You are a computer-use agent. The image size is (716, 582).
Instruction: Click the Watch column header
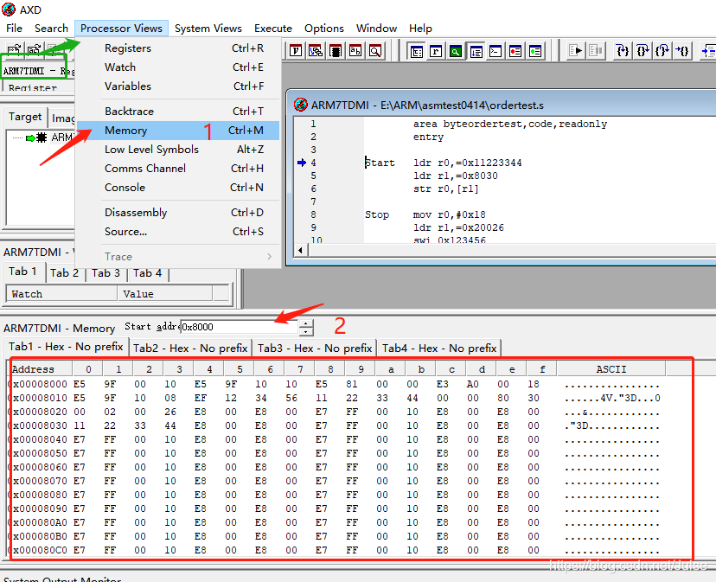click(x=61, y=294)
